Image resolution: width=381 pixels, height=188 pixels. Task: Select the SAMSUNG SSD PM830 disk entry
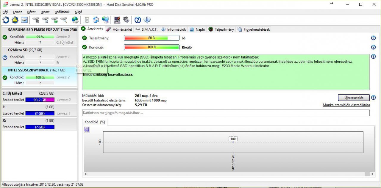39,36
